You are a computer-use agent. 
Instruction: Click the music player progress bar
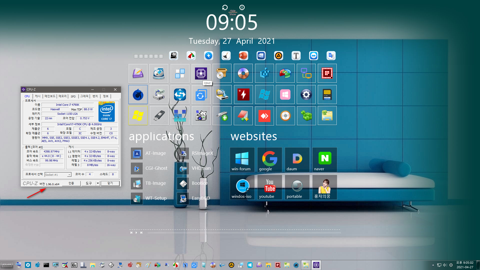tap(244, 233)
